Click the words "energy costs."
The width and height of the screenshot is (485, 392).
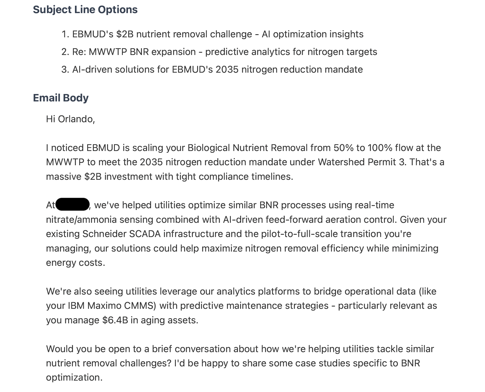[76, 263]
